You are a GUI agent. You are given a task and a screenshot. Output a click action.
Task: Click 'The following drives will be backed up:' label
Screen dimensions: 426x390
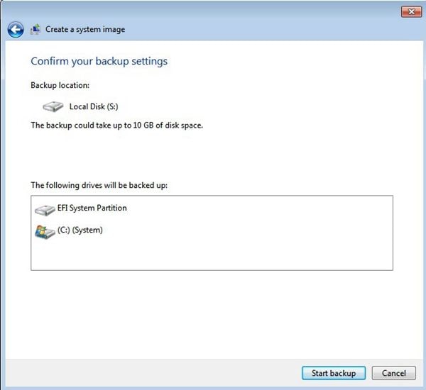pos(99,185)
